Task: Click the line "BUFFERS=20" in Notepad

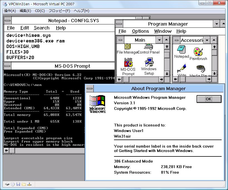Action: pyautogui.click(x=20, y=57)
